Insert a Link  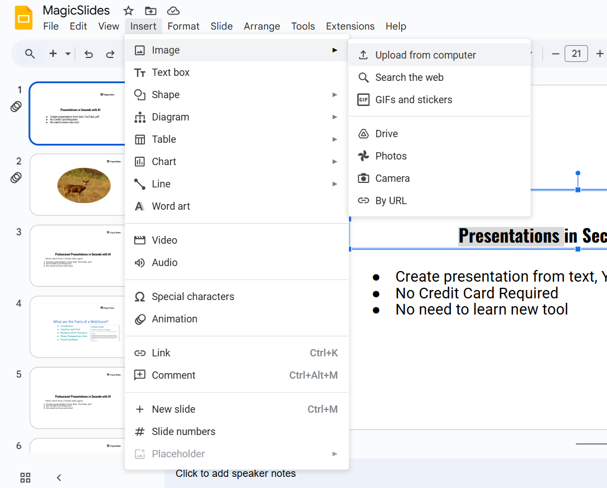[237, 353]
